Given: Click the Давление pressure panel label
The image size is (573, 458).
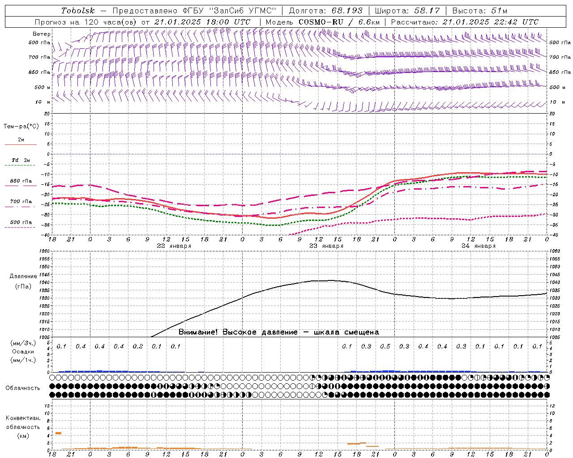Looking at the screenshot, I should tap(23, 276).
